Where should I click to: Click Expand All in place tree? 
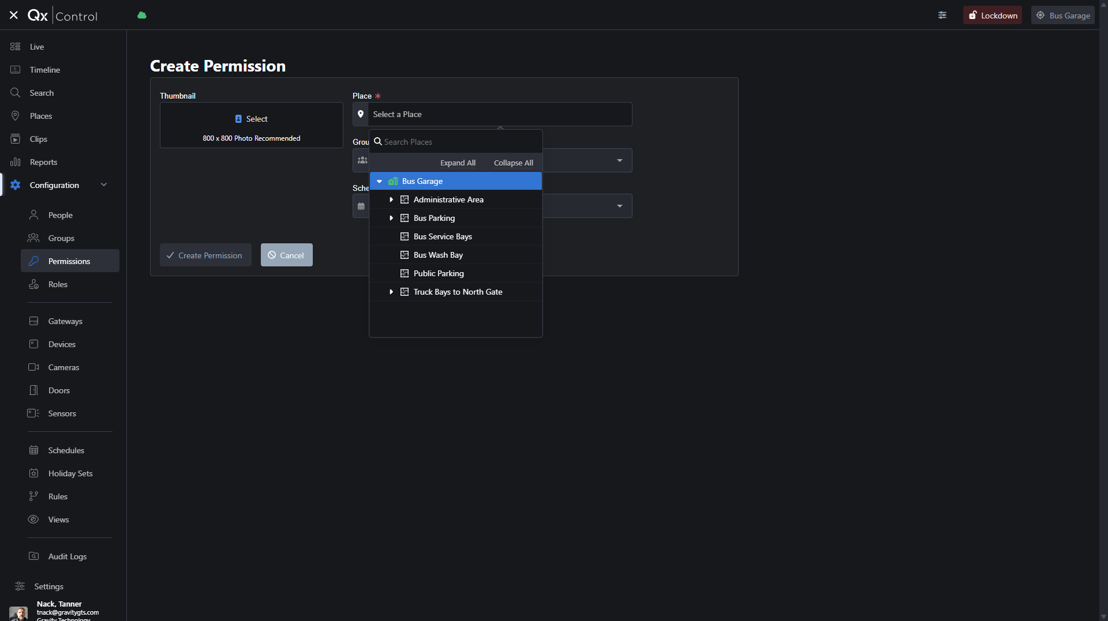pyautogui.click(x=458, y=163)
